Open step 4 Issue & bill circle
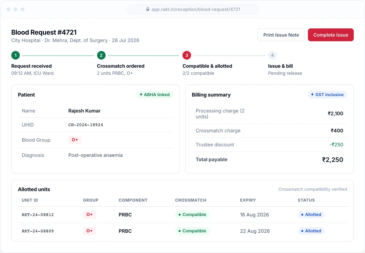 coord(272,55)
